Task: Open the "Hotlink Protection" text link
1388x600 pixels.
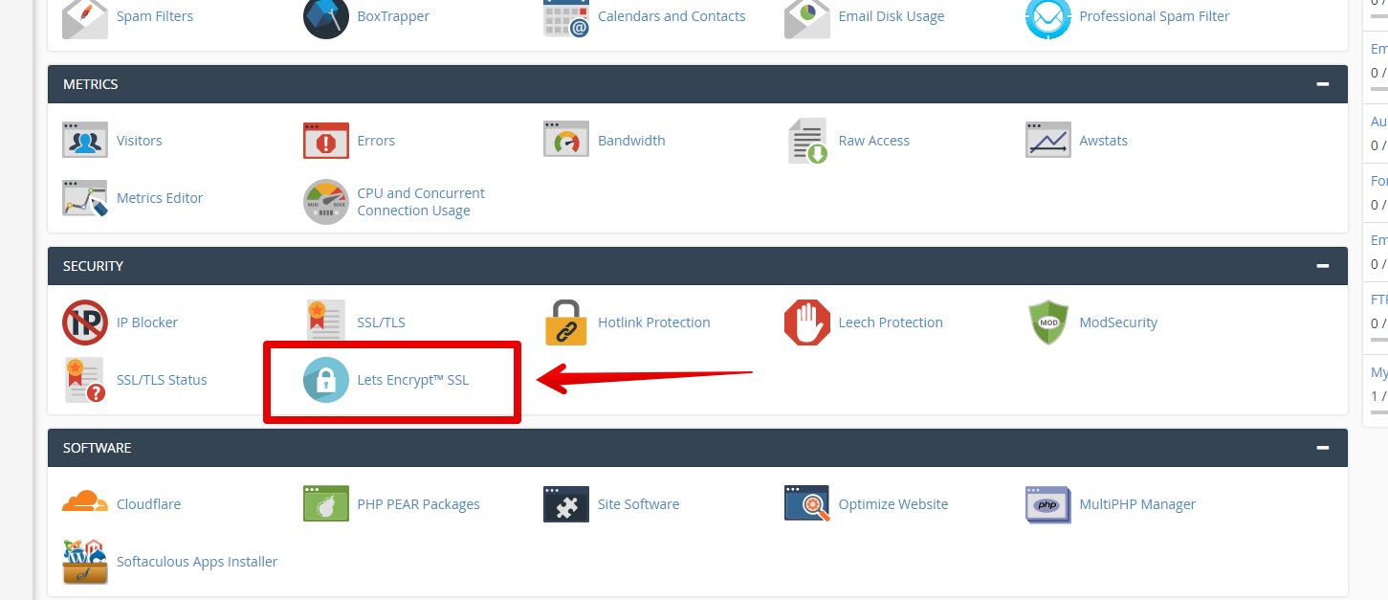Action: click(654, 322)
